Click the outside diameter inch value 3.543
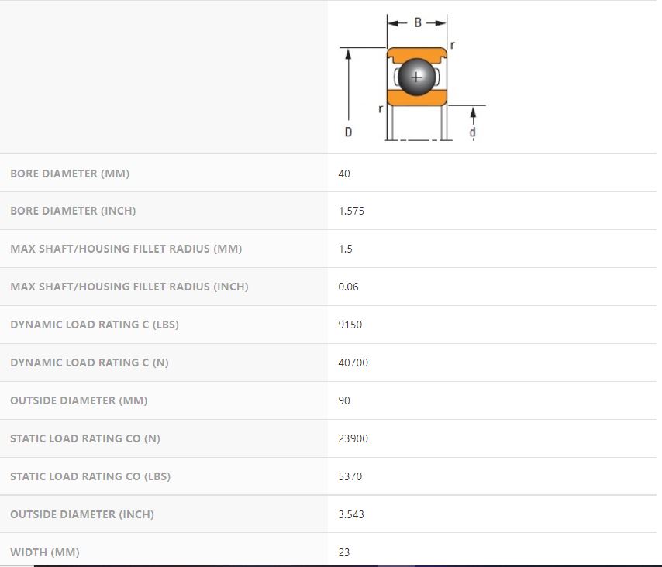The height and width of the screenshot is (567, 662). (351, 514)
